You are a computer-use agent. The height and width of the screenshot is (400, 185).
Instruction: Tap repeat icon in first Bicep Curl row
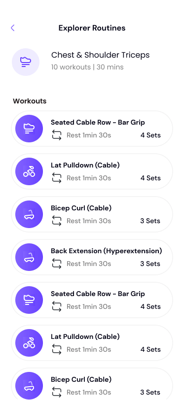pos(56,221)
